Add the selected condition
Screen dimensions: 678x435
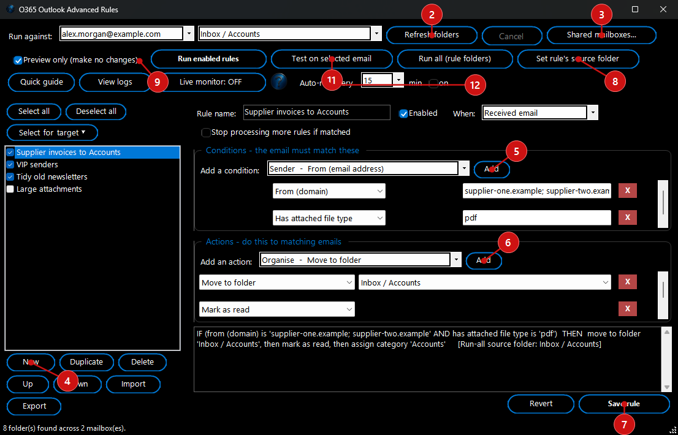pyautogui.click(x=492, y=169)
